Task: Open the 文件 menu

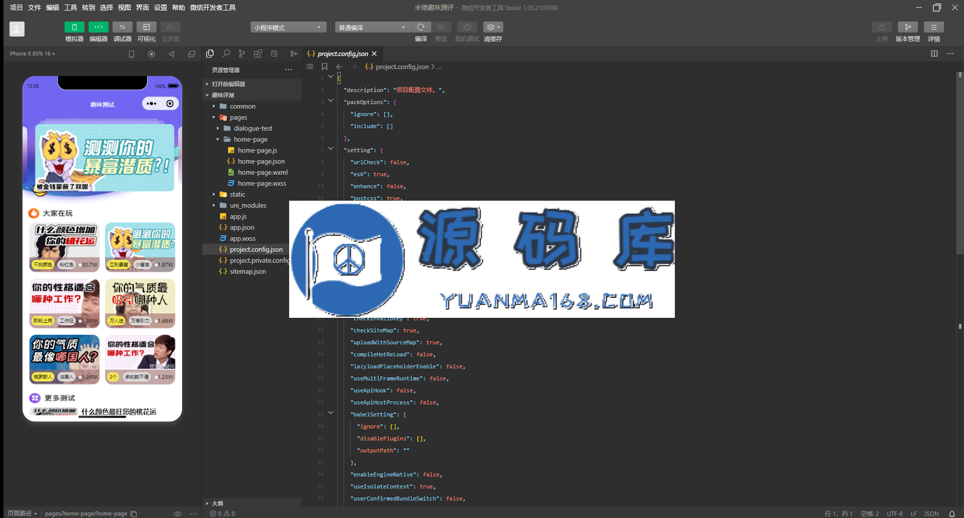Action: 35,8
